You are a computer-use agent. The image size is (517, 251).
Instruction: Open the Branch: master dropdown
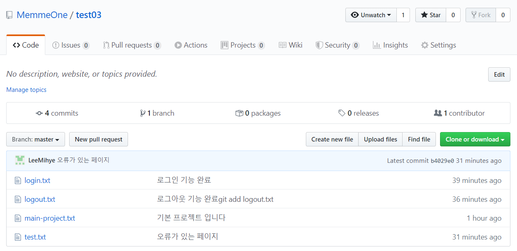36,139
